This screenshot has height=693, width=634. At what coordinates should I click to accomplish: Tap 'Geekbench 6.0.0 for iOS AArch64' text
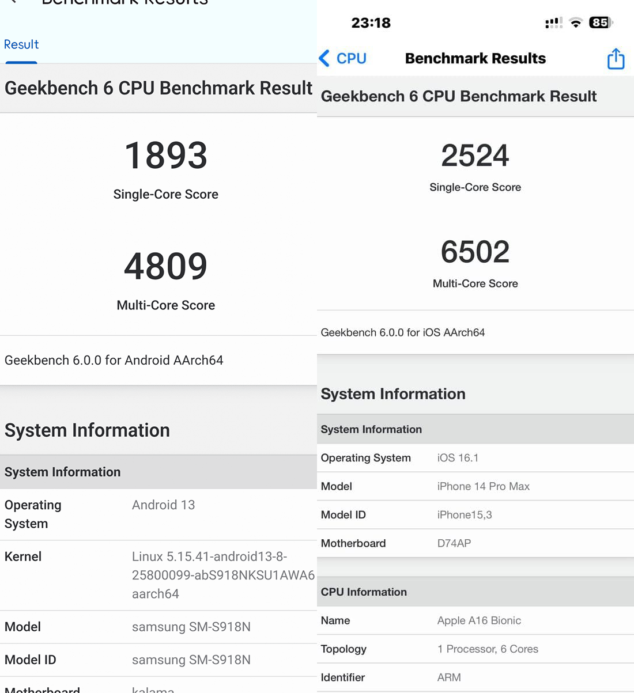click(x=403, y=332)
